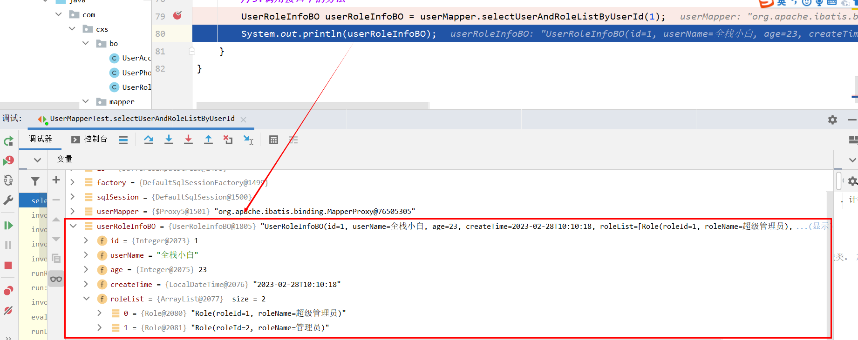Switch to the 控制台 console tab
This screenshot has width=858, height=340.
(89, 139)
